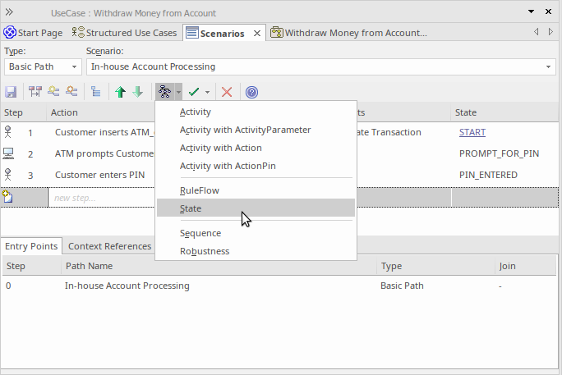Choose Activity with ActionPin menu item

point(228,166)
